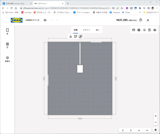Toggle the browser side panel icon

(x=148, y=8)
